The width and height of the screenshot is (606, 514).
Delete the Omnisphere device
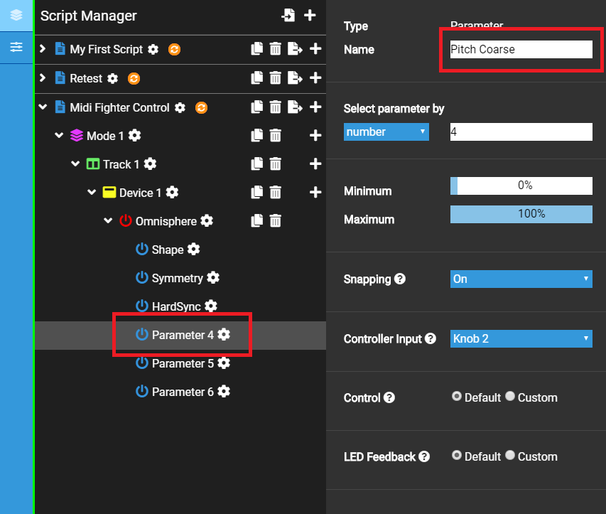click(x=276, y=221)
